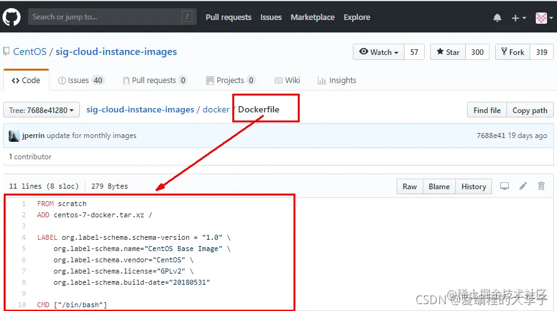
Task: Open file History
Action: [x=473, y=187]
